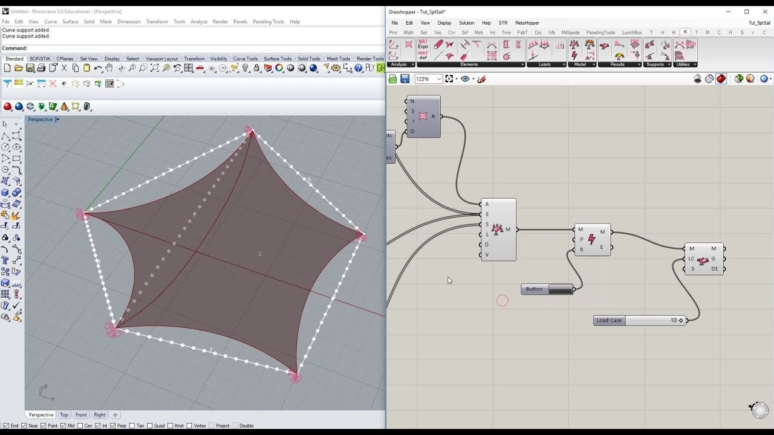This screenshot has width=774, height=435.
Task: Click the red shaded preview mode icon
Action: tap(721, 79)
